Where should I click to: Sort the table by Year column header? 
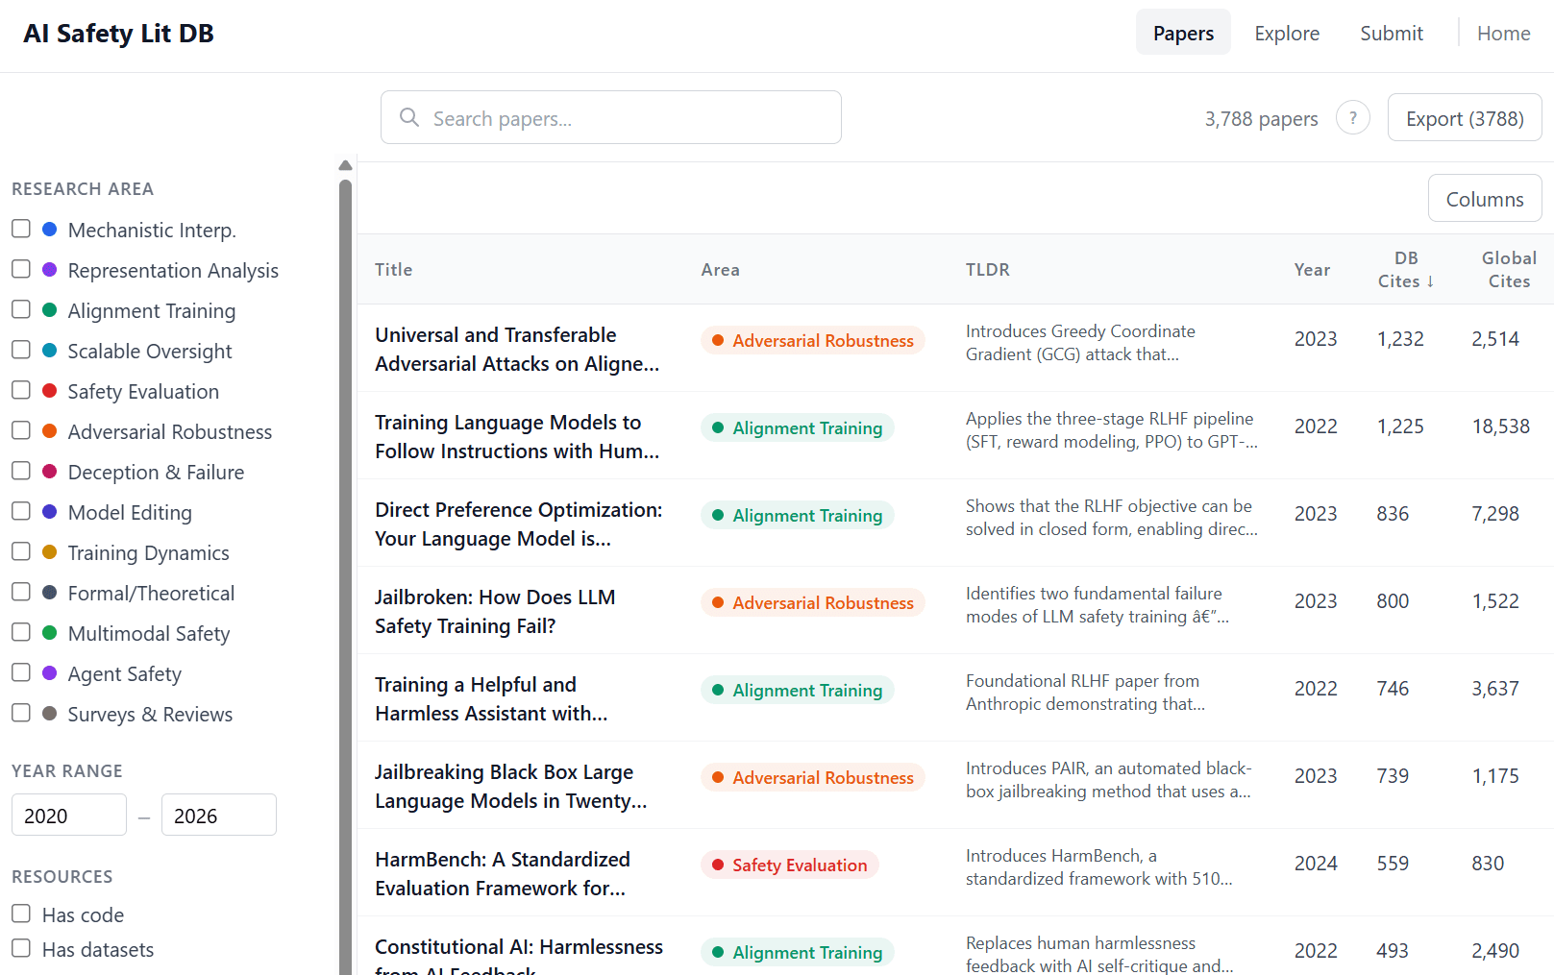tap(1311, 270)
